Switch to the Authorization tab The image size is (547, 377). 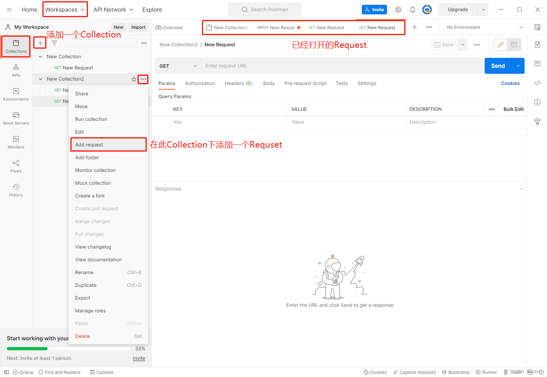(x=200, y=83)
